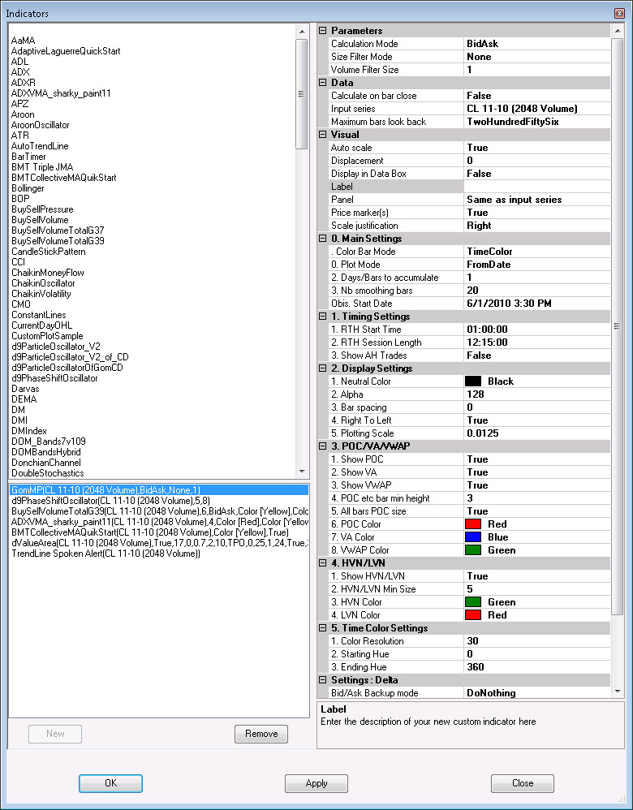Select Color Bar Mode value TimeColor

coord(537,252)
